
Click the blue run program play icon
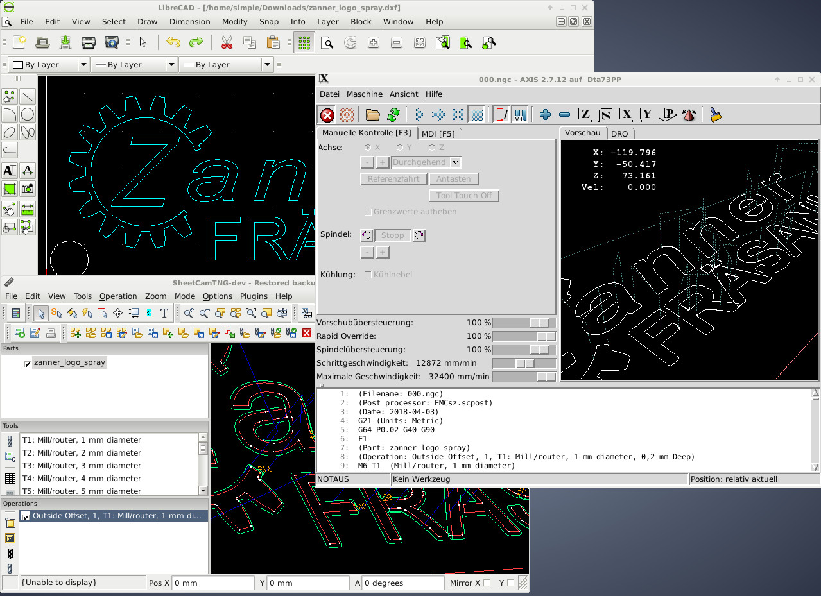(x=419, y=115)
